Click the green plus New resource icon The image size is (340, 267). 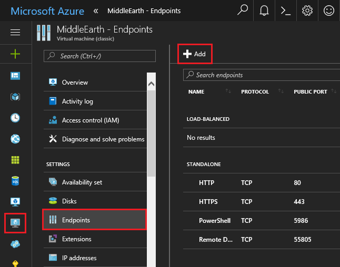coord(15,54)
